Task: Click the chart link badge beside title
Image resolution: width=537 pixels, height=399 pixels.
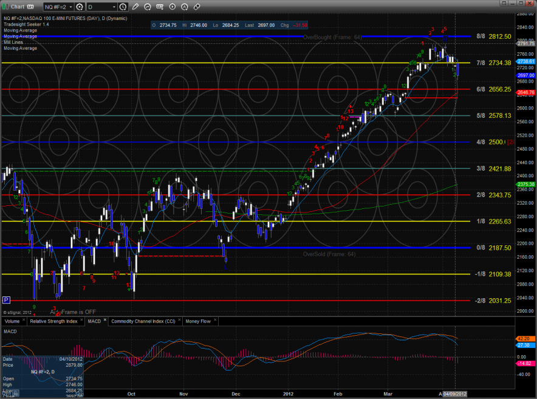Action: [x=30, y=6]
